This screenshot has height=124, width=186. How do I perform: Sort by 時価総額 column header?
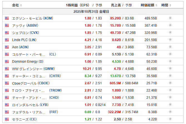click(149, 5)
